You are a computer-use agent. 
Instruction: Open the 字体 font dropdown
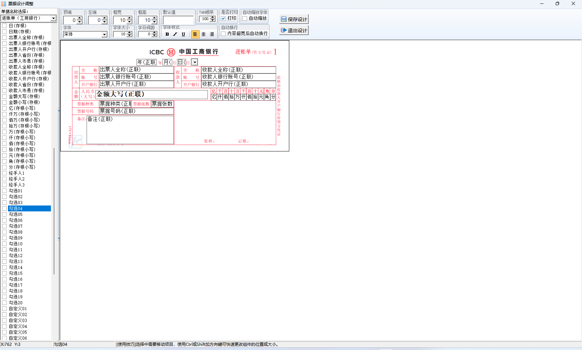pyautogui.click(x=104, y=34)
